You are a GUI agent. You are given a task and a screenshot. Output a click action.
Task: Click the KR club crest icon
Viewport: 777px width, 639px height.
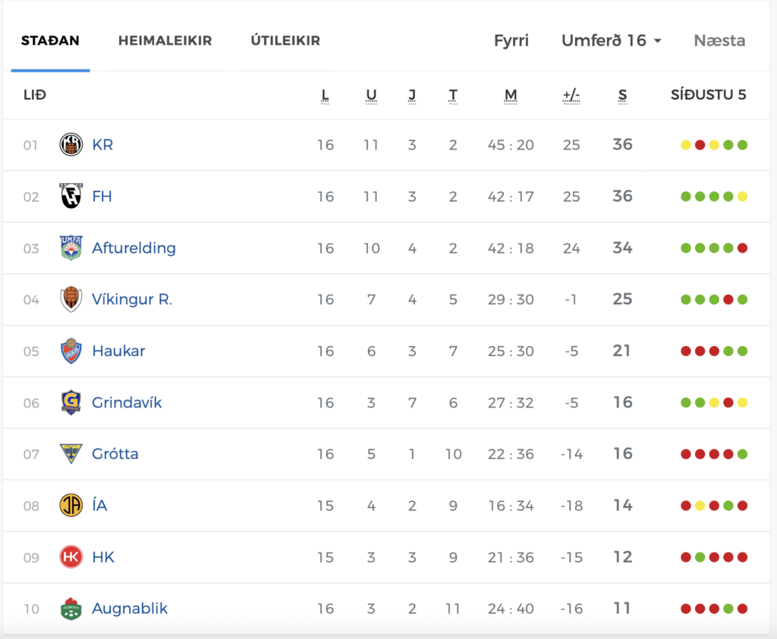click(71, 145)
